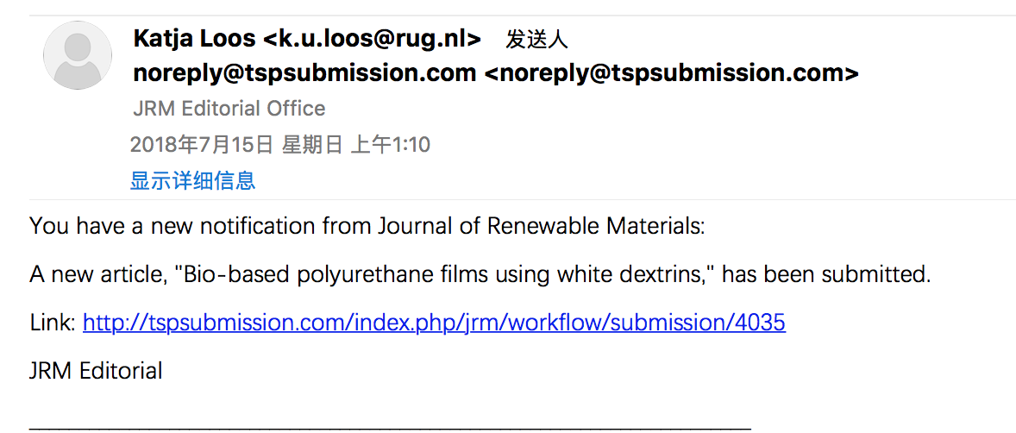The image size is (1016, 433).
Task: Click the 发送人 sender label
Action: tap(537, 41)
